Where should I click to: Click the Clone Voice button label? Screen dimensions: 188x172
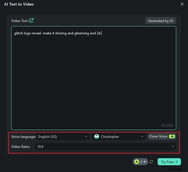tap(158, 136)
